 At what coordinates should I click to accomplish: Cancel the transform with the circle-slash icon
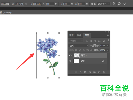tap(119, 4)
